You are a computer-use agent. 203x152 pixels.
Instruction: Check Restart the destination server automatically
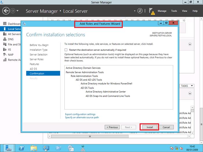click(x=66, y=50)
